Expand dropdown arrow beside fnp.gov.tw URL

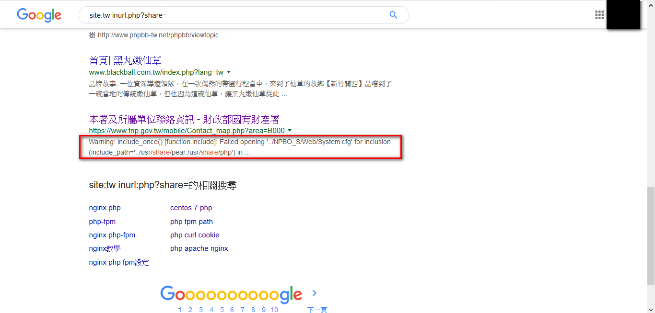pyautogui.click(x=290, y=131)
